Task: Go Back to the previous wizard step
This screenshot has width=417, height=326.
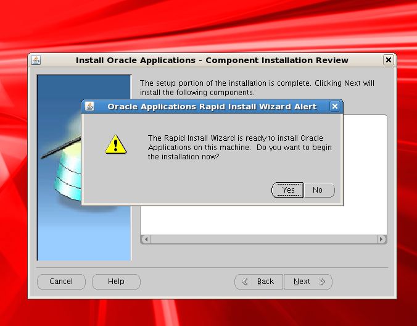Action: 258,282
